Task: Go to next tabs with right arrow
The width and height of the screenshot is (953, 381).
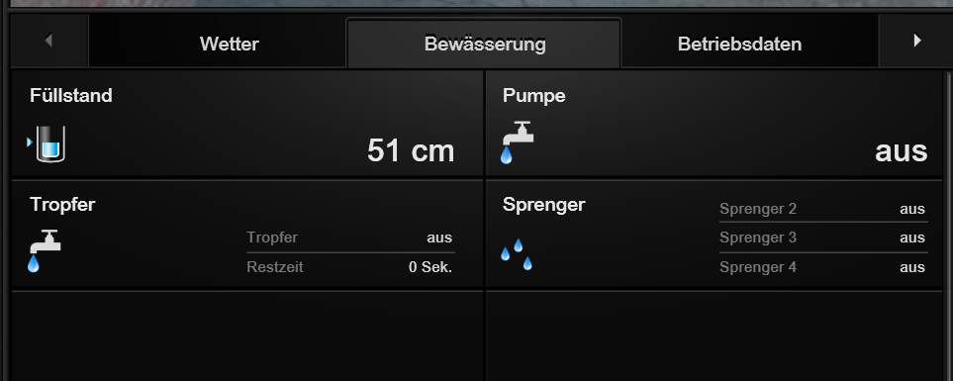Action: click(916, 41)
